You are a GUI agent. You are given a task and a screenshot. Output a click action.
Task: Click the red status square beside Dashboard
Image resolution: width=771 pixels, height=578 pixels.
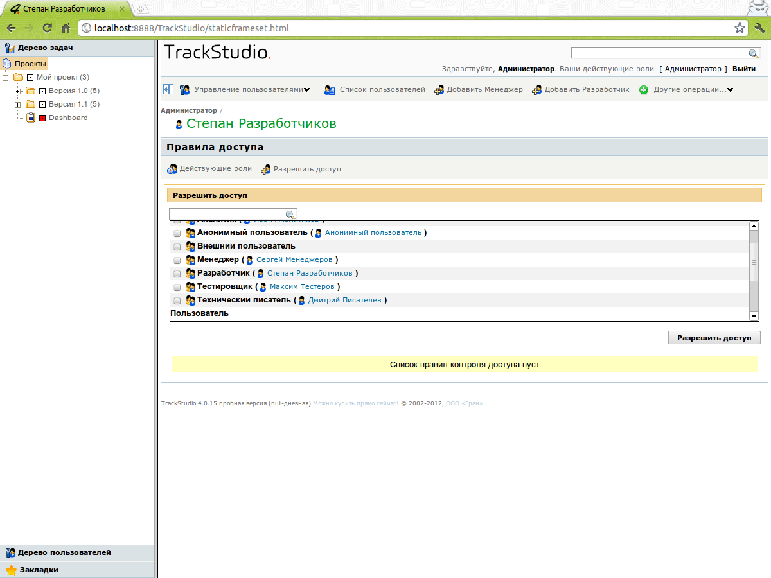pos(42,118)
